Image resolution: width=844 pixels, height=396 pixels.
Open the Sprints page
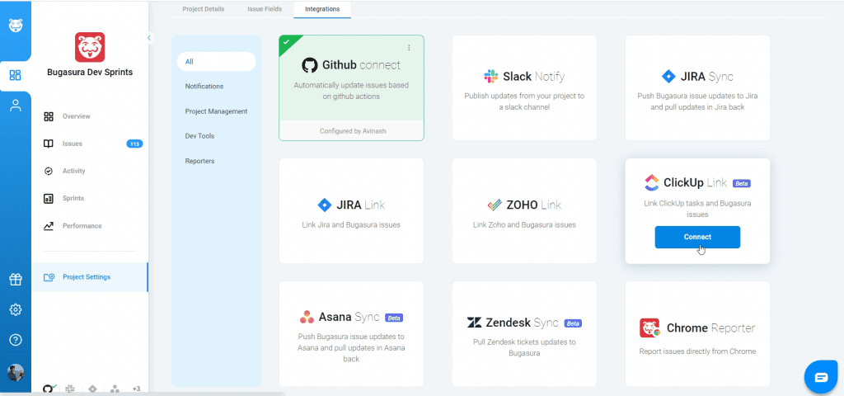(73, 198)
